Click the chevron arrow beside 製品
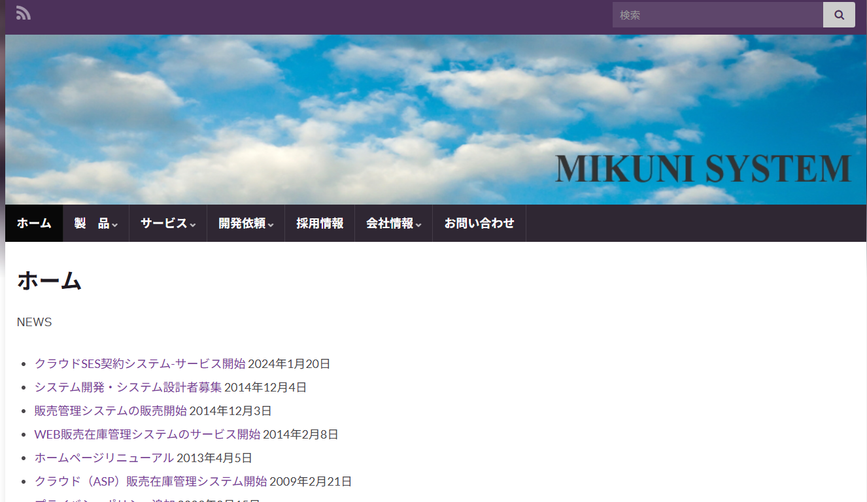This screenshot has height=502, width=867. pyautogui.click(x=115, y=226)
